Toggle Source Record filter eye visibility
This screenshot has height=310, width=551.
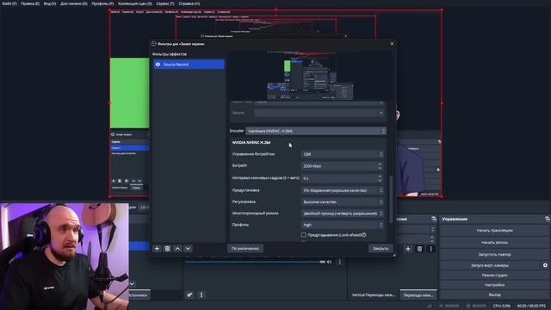158,65
